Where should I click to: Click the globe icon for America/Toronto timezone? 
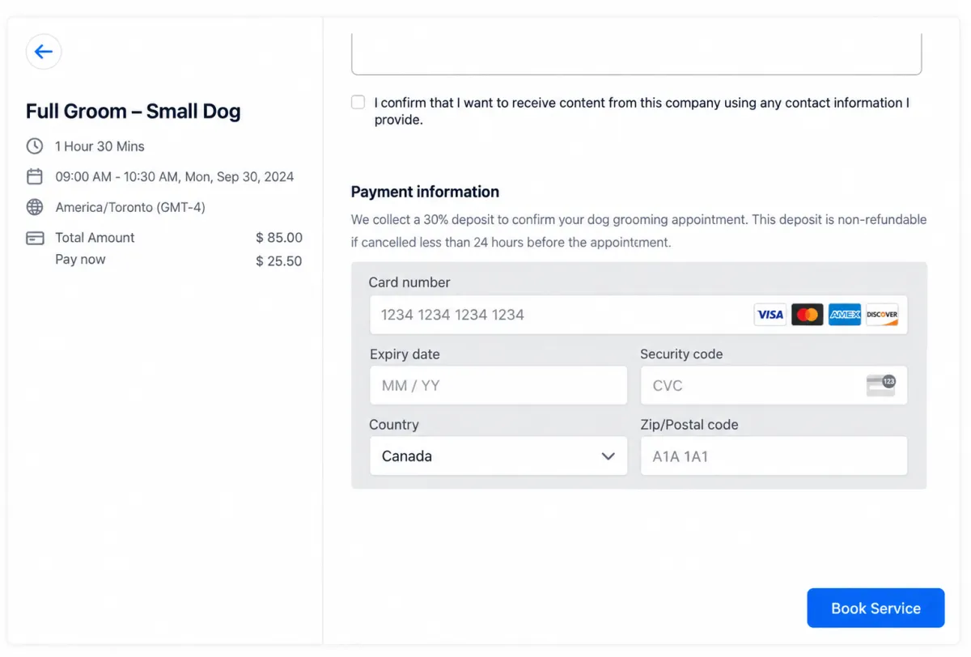pyautogui.click(x=35, y=207)
